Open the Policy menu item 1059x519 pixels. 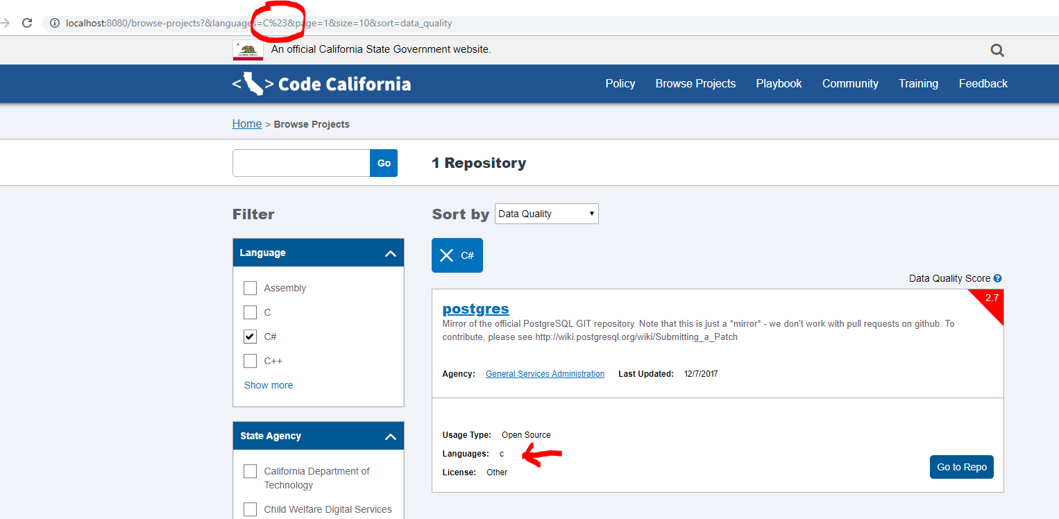620,83
